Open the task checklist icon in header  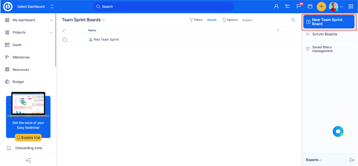point(288,6)
